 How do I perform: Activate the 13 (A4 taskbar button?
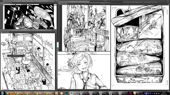click(x=94, y=93)
